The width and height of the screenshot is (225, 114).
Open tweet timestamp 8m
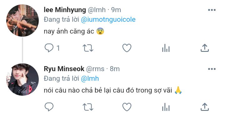click(115, 69)
